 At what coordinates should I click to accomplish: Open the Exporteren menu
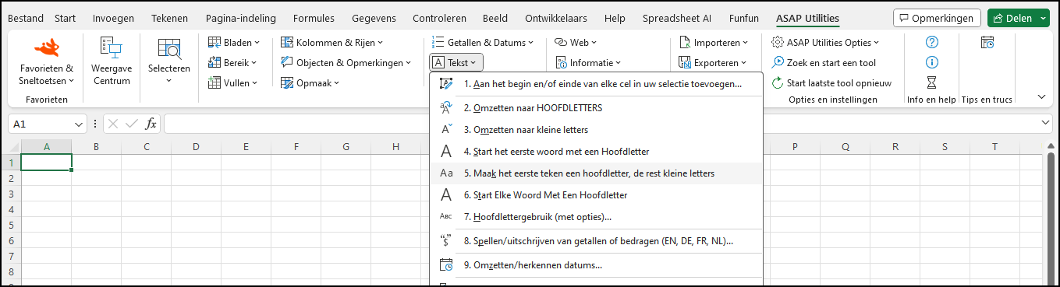pyautogui.click(x=713, y=62)
